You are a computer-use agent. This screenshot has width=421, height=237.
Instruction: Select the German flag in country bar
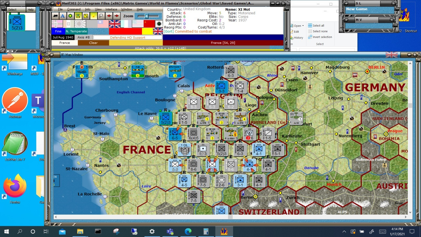pyautogui.click(x=57, y=24)
